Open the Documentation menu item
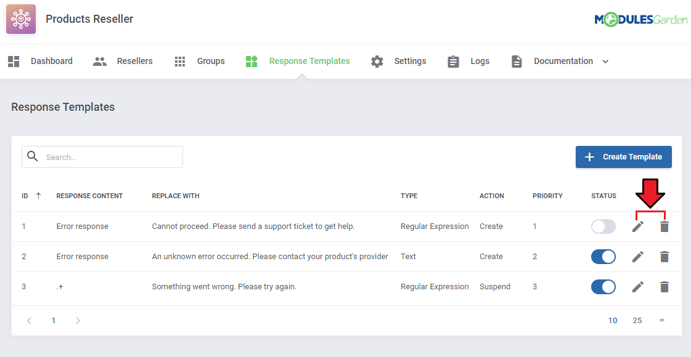 563,61
